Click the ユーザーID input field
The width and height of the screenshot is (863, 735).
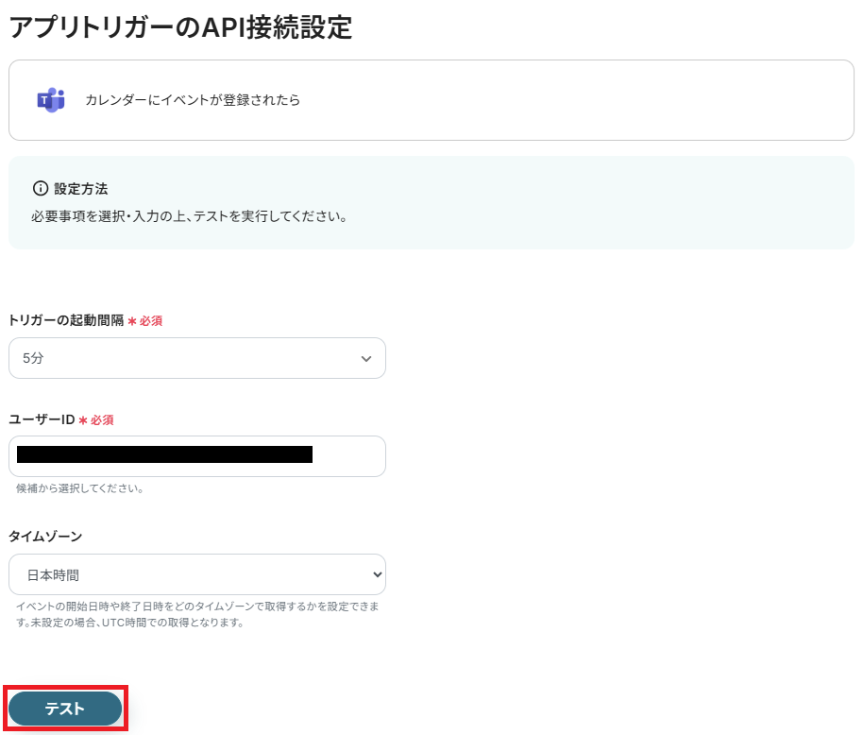197,456
